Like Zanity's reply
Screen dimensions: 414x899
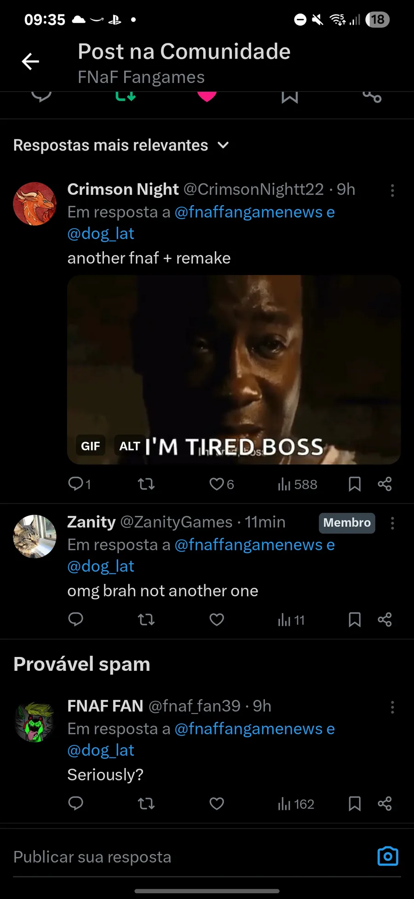tap(217, 620)
